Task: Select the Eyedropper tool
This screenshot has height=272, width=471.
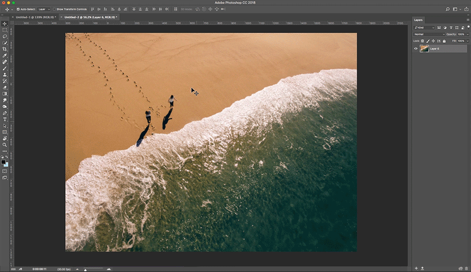Action: pos(5,56)
